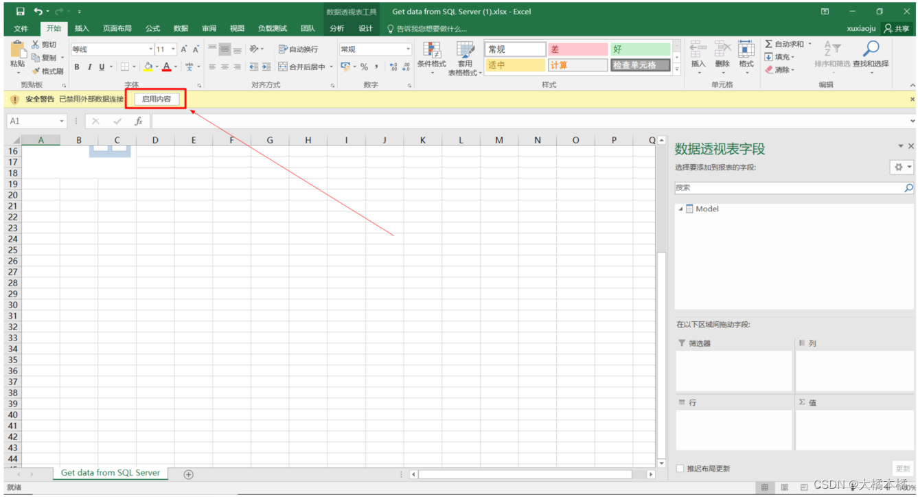This screenshot has height=497, width=918.
Task: Collapse the Model field group
Action: click(x=680, y=208)
